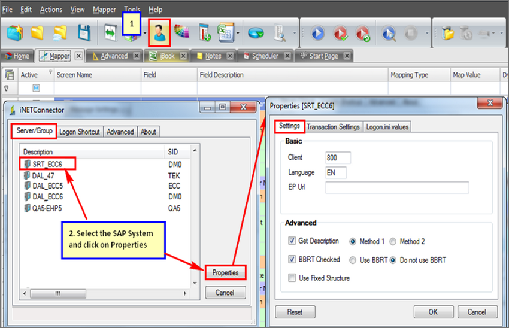Click the document magnifier search icon

click(280, 33)
